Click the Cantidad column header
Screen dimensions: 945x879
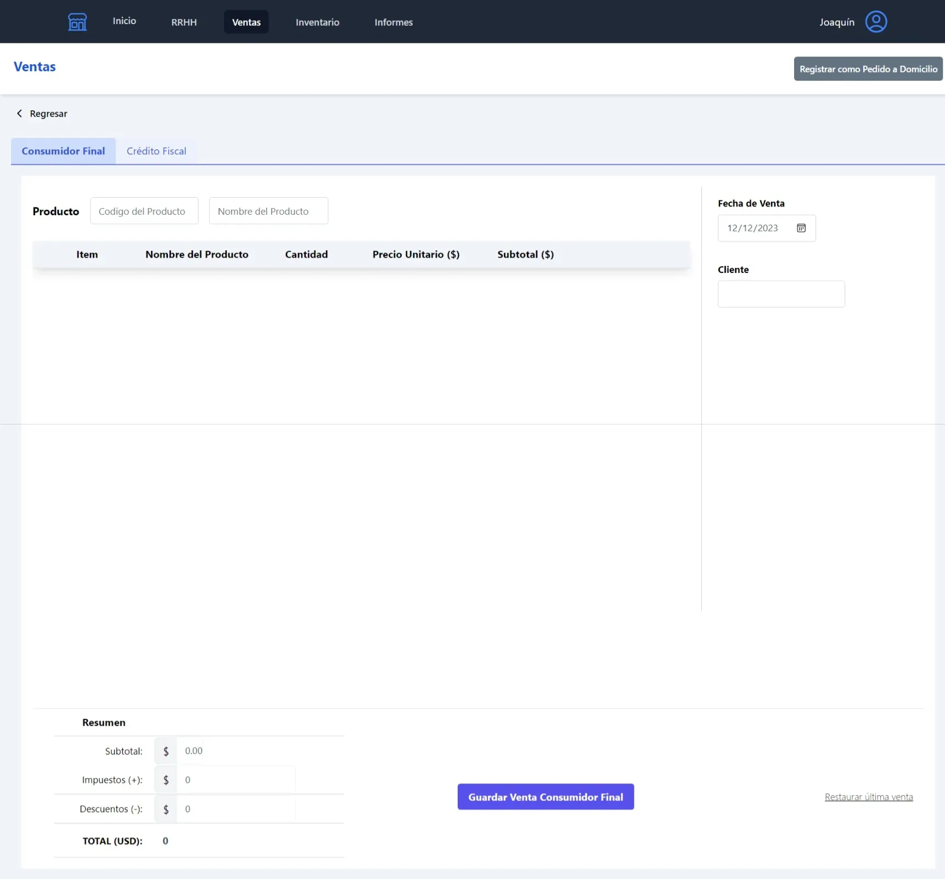click(x=306, y=254)
